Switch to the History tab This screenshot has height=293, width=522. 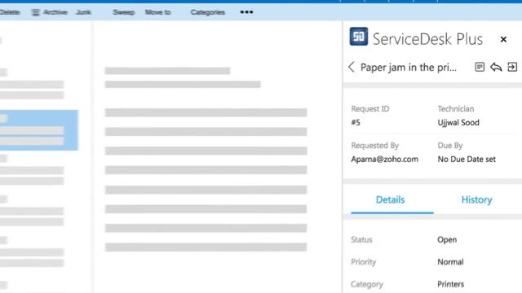tap(476, 200)
